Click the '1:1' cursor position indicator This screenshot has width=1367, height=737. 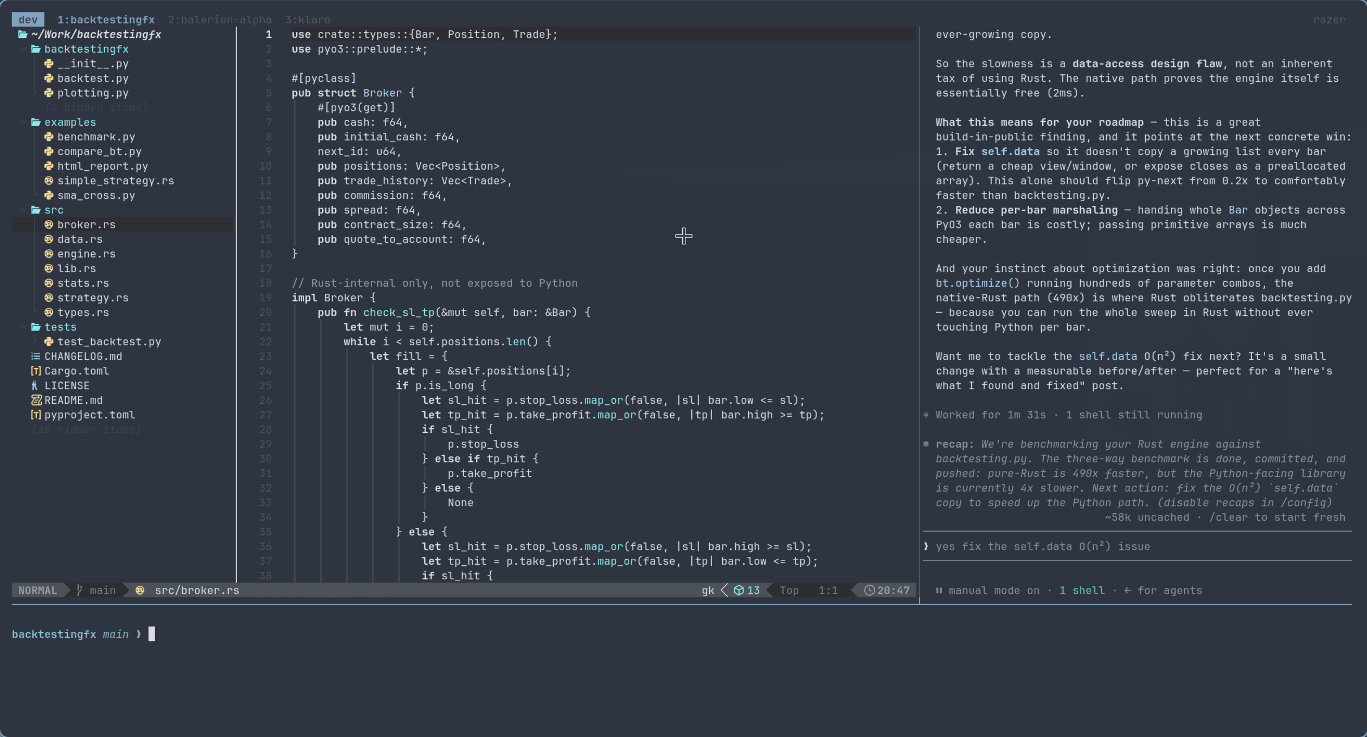828,590
